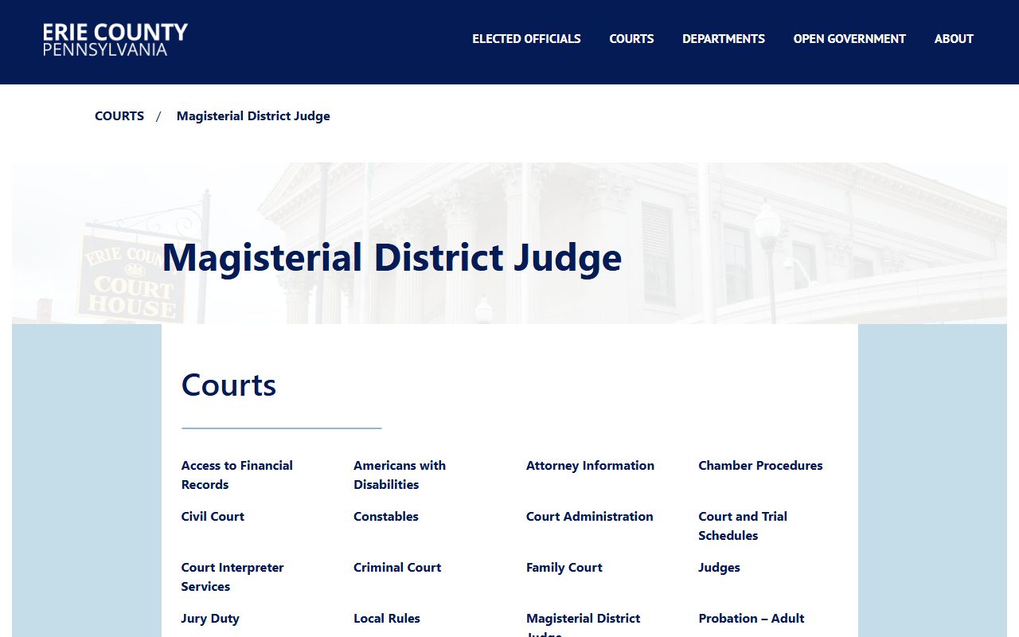Open the Family Court link
The height and width of the screenshot is (637, 1019).
pos(564,568)
